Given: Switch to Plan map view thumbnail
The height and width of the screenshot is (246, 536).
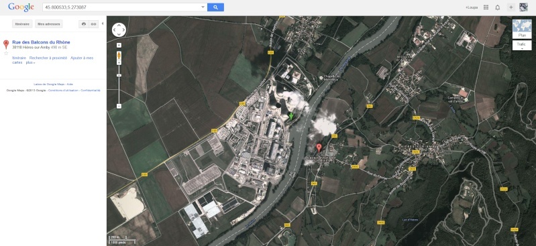Looking at the screenshot, I should point(522,29).
